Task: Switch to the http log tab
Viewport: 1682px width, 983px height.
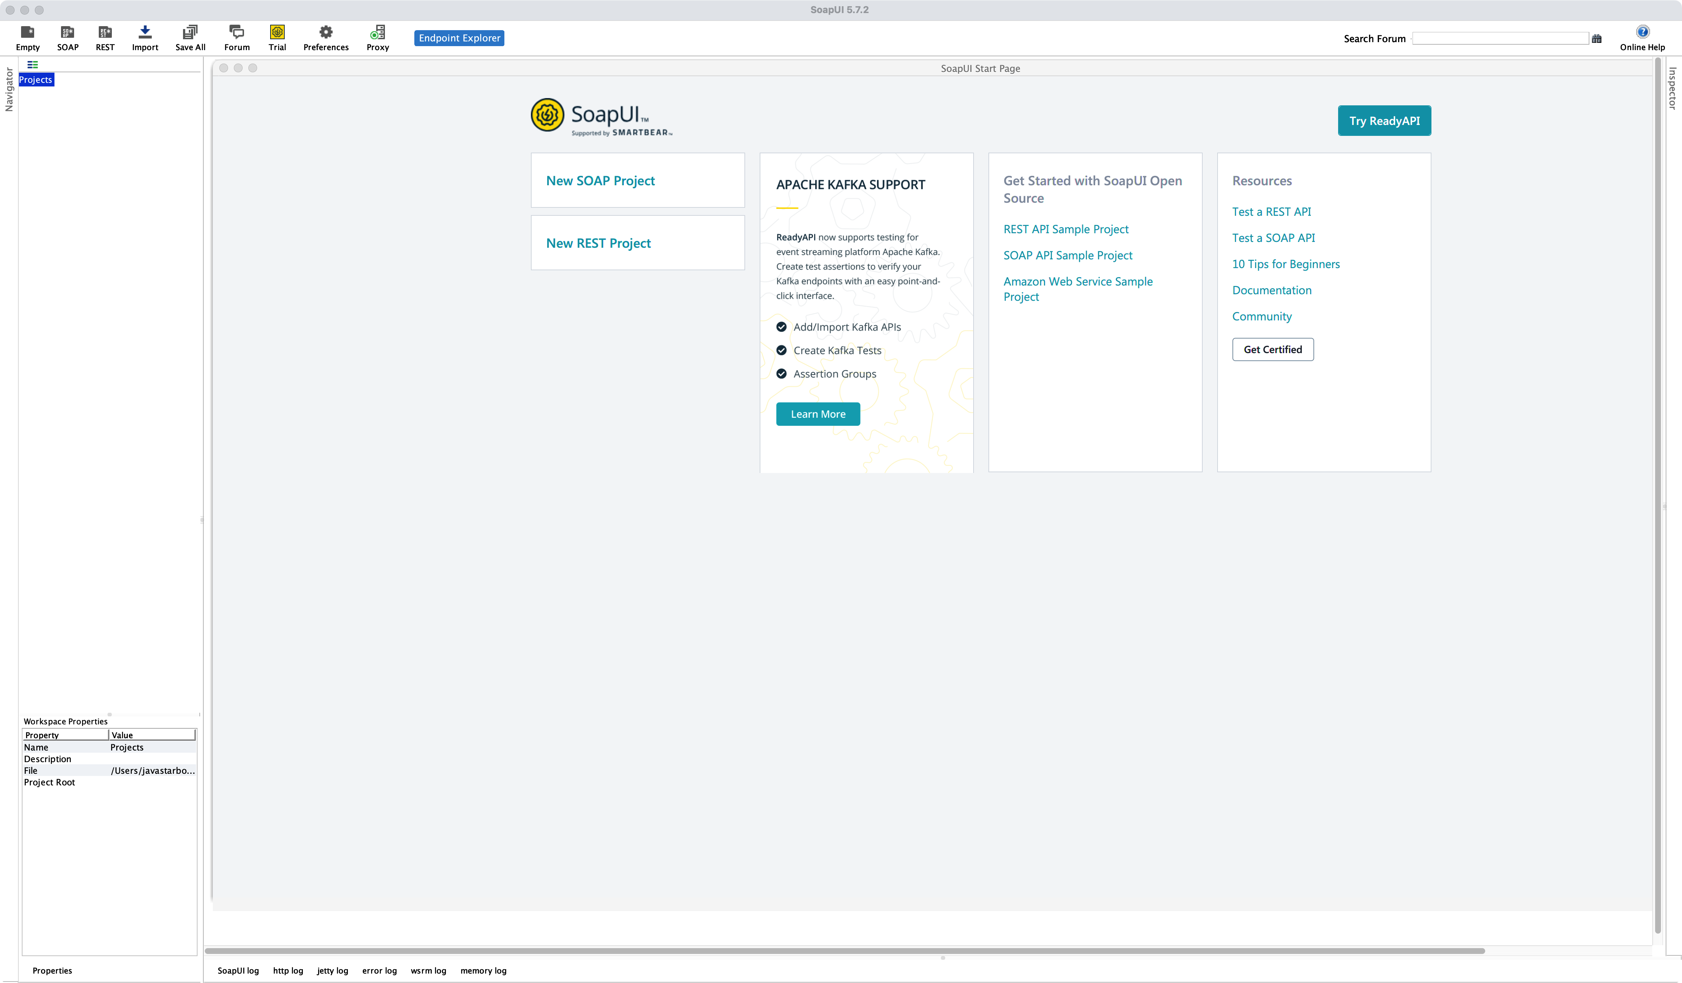Action: pyautogui.click(x=288, y=970)
